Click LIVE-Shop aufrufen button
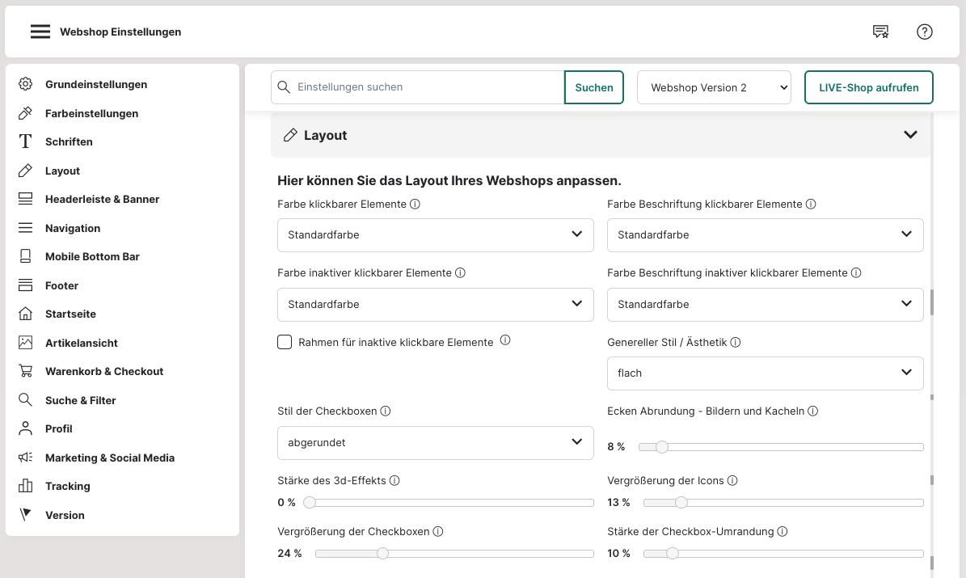 (x=868, y=87)
